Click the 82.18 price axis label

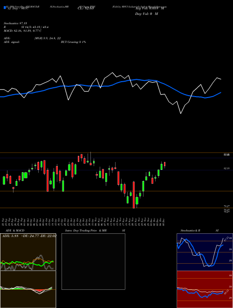pyautogui.click(x=226, y=168)
